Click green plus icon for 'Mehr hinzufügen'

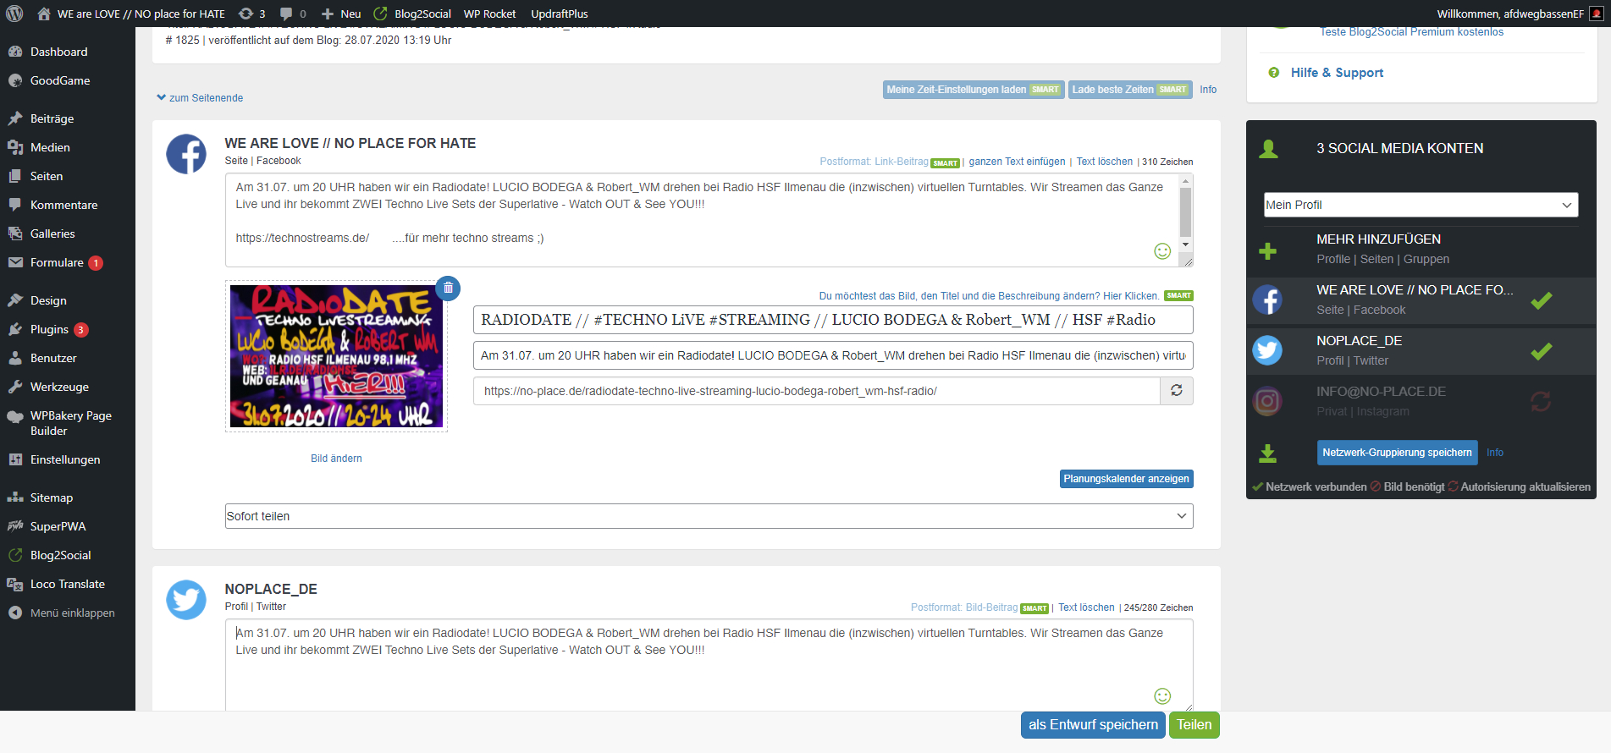coord(1267,251)
